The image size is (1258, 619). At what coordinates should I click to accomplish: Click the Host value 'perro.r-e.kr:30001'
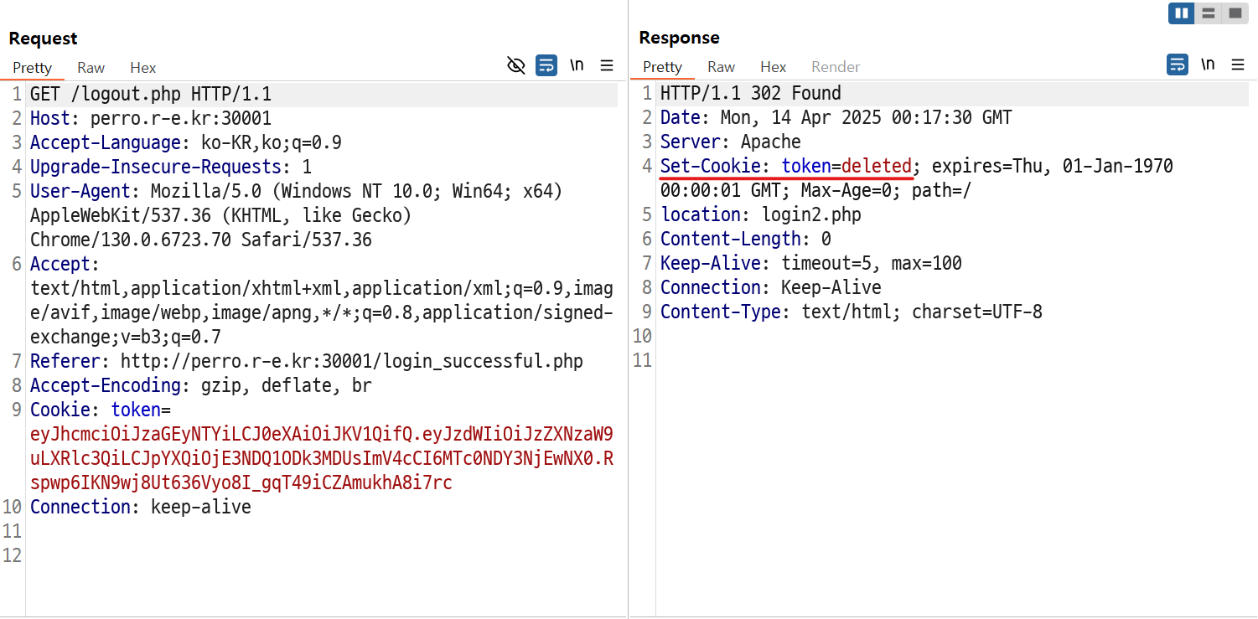[181, 119]
